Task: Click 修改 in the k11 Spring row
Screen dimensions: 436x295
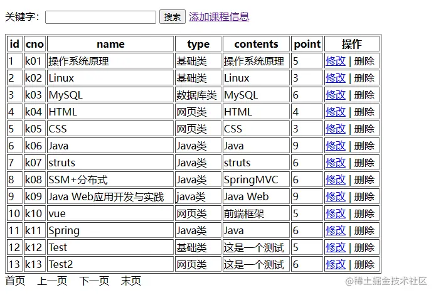Action: [x=336, y=231]
